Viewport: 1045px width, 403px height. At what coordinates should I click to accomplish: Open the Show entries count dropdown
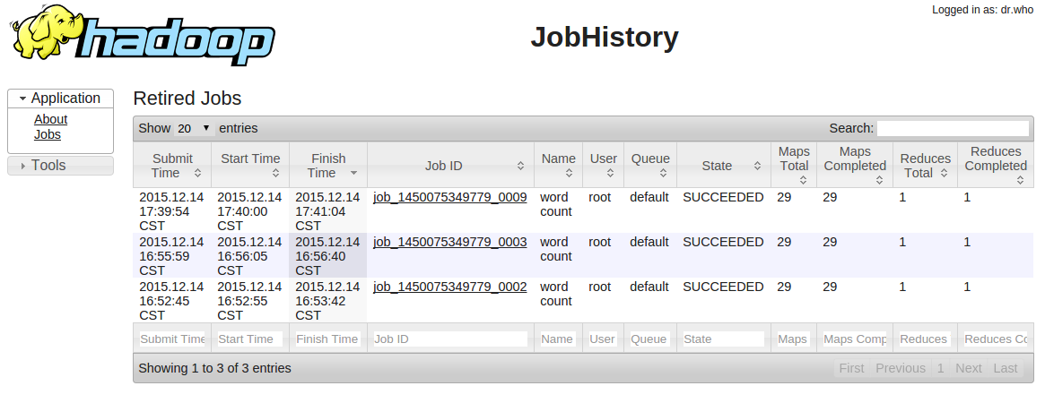click(194, 128)
